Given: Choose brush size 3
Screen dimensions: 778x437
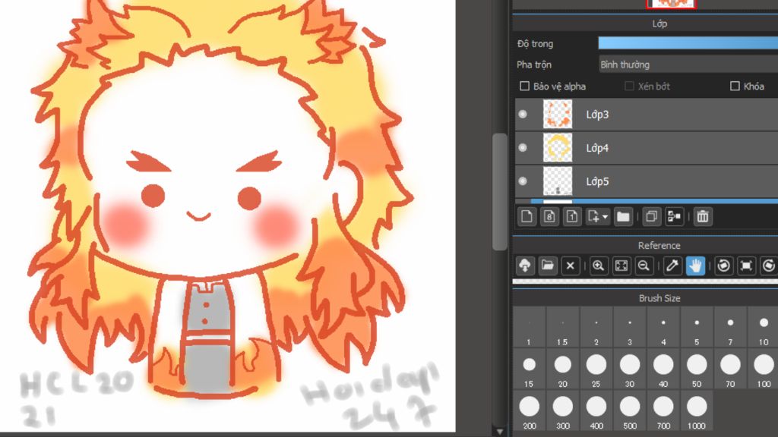Looking at the screenshot, I should [630, 327].
